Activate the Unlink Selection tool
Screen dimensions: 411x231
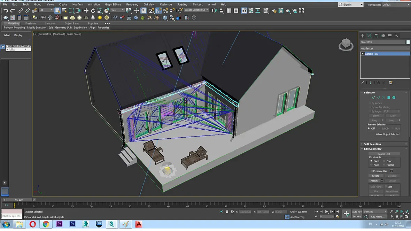click(28, 11)
